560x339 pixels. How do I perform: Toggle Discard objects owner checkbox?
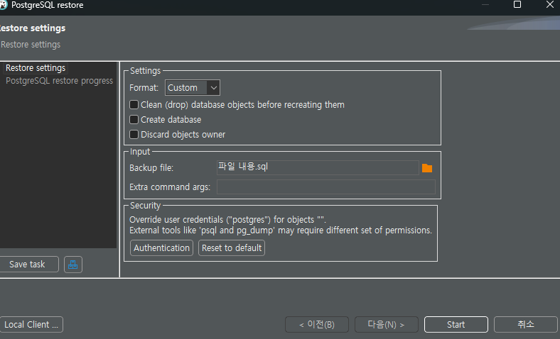click(x=134, y=135)
